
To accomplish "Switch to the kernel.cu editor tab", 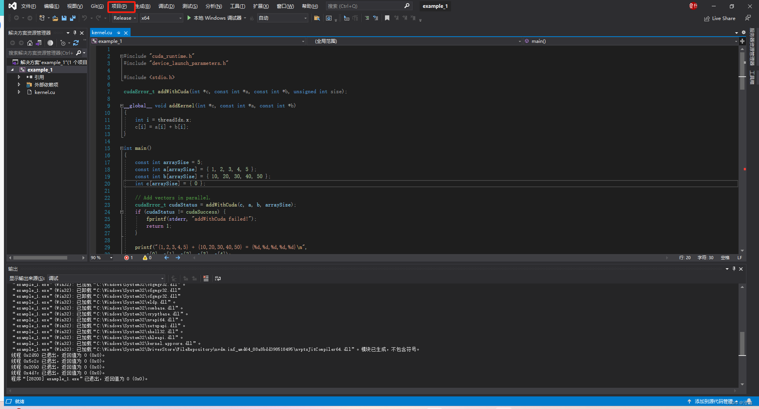I will pos(102,32).
